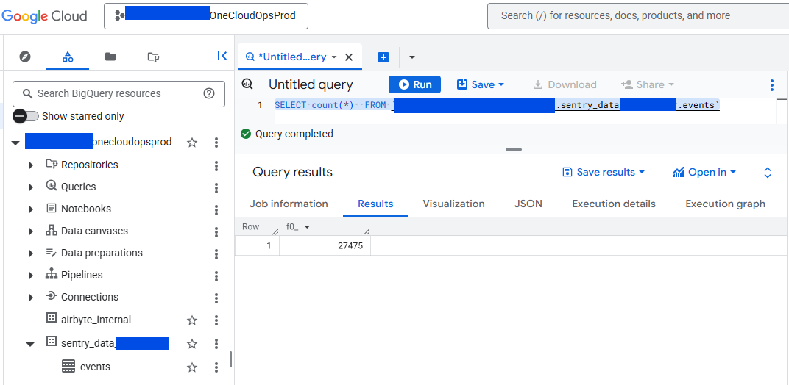Expand the Connections node
789x385 pixels.
(x=31, y=298)
